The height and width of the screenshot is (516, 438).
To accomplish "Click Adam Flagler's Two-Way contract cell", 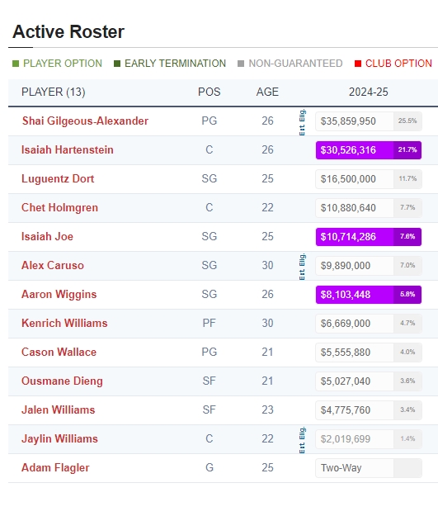I will (369, 468).
